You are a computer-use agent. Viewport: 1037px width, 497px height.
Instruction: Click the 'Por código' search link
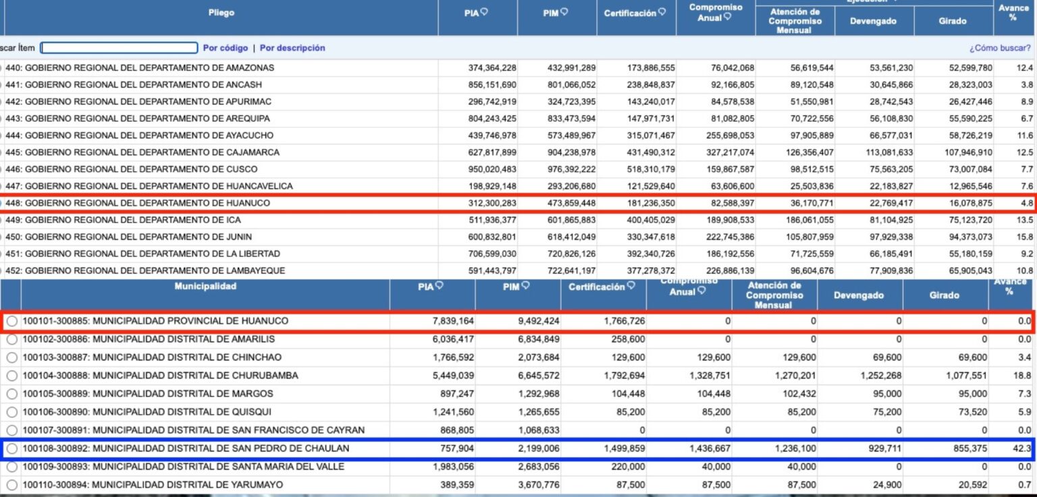225,48
